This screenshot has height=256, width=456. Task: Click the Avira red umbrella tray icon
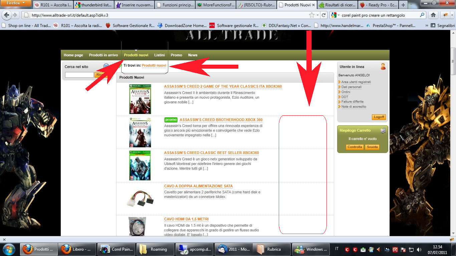395,249
